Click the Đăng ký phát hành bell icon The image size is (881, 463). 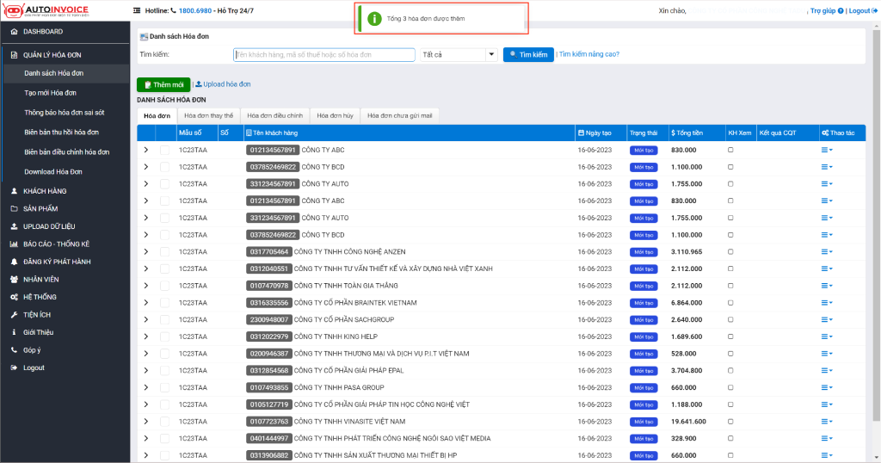(x=14, y=262)
